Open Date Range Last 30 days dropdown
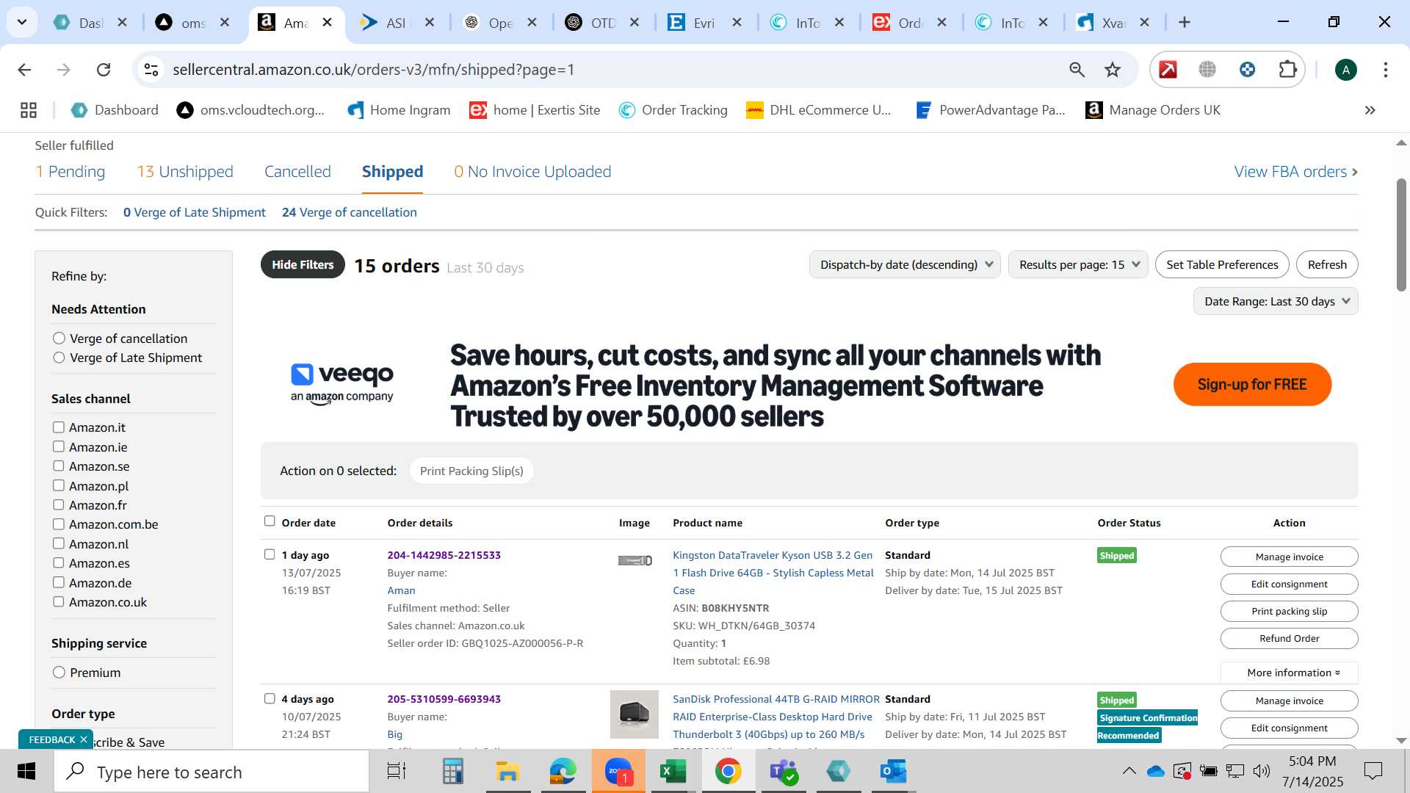The width and height of the screenshot is (1410, 793). point(1276,301)
